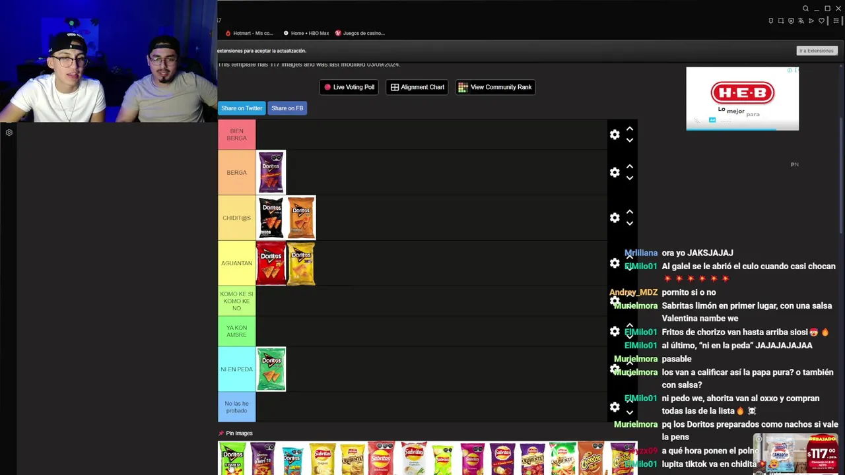Click the BERGA orange tier label
This screenshot has height=475, width=845.
click(236, 172)
